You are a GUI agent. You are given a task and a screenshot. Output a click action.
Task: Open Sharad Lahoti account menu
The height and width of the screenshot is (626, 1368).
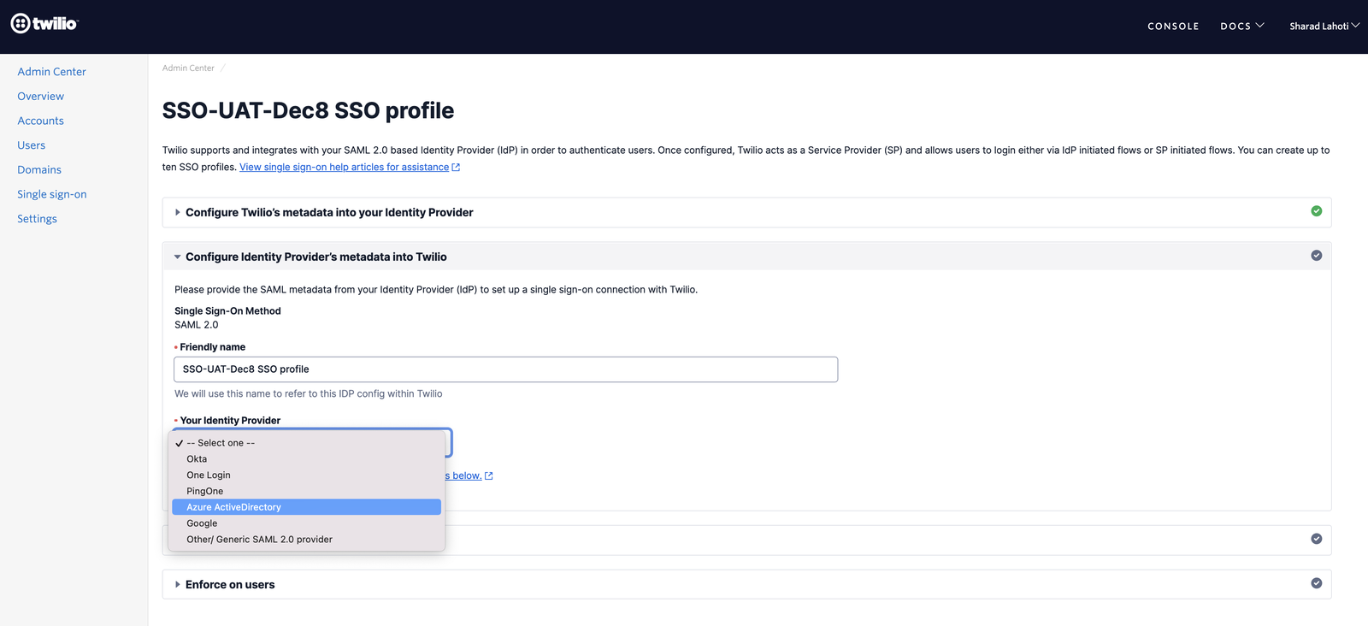pyautogui.click(x=1324, y=27)
